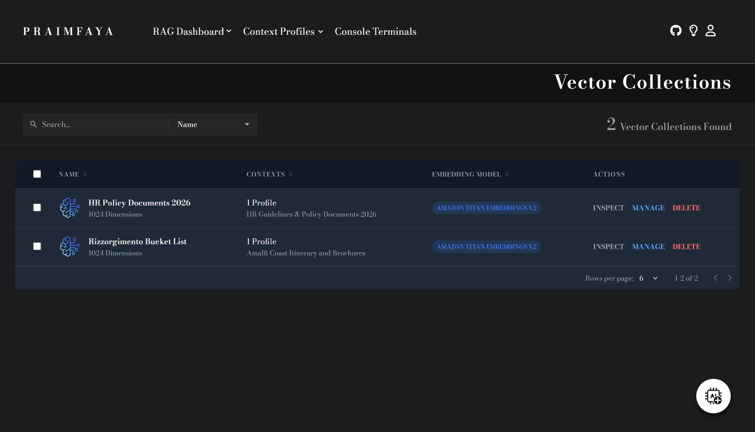The width and height of the screenshot is (755, 432).
Task: Expand the RAG Dashboard menu
Action: pyautogui.click(x=192, y=31)
